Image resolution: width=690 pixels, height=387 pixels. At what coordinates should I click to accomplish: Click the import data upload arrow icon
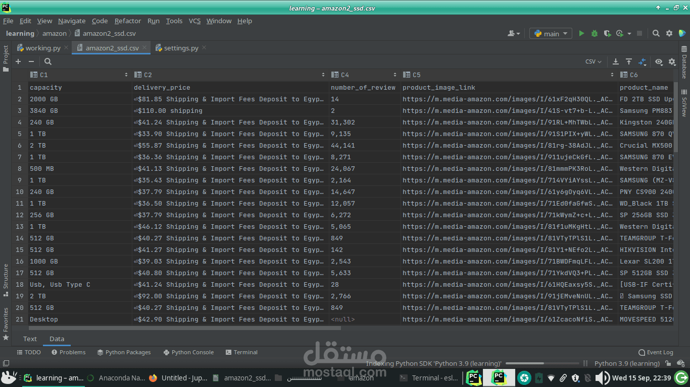point(629,61)
